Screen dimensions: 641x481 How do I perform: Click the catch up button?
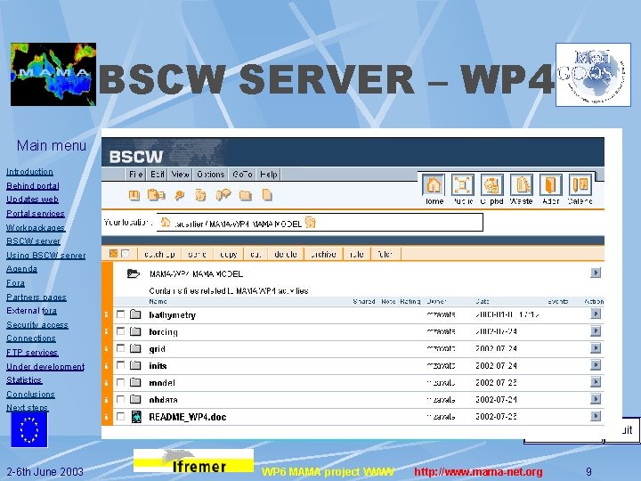[x=159, y=254]
